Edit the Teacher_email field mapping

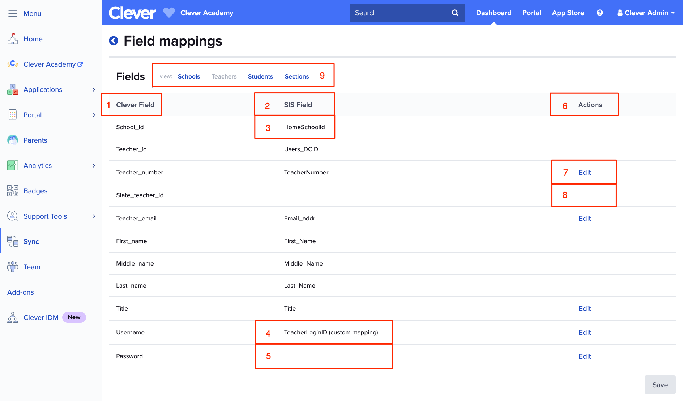click(x=584, y=218)
